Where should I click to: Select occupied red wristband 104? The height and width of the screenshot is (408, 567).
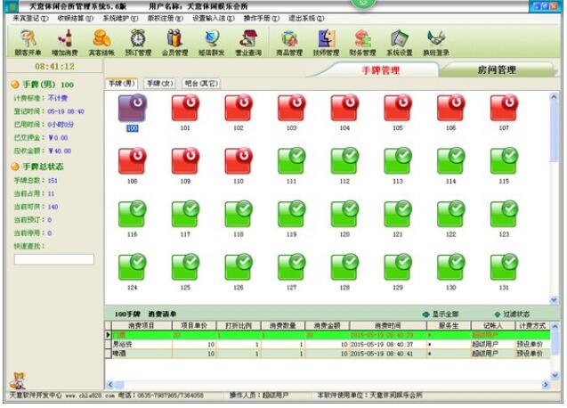tap(344, 108)
